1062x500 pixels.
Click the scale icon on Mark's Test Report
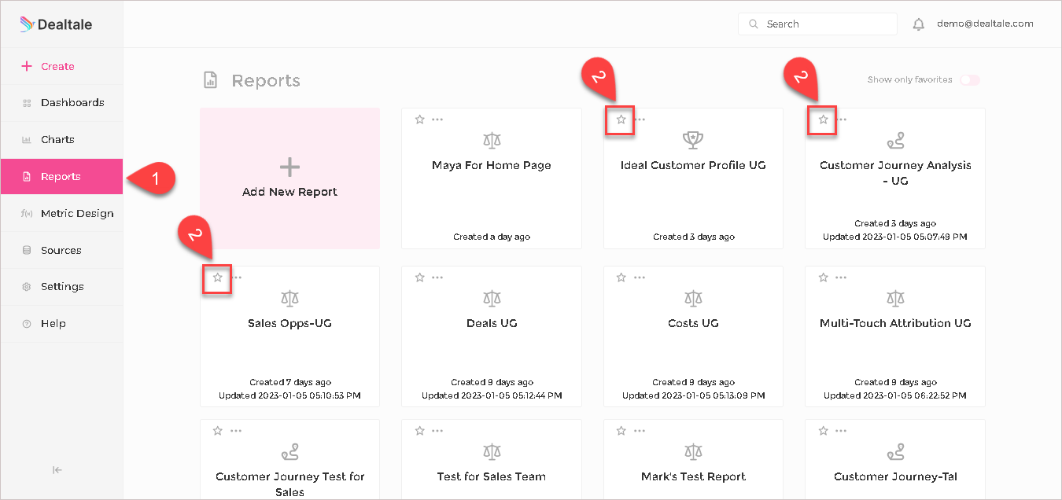[693, 452]
